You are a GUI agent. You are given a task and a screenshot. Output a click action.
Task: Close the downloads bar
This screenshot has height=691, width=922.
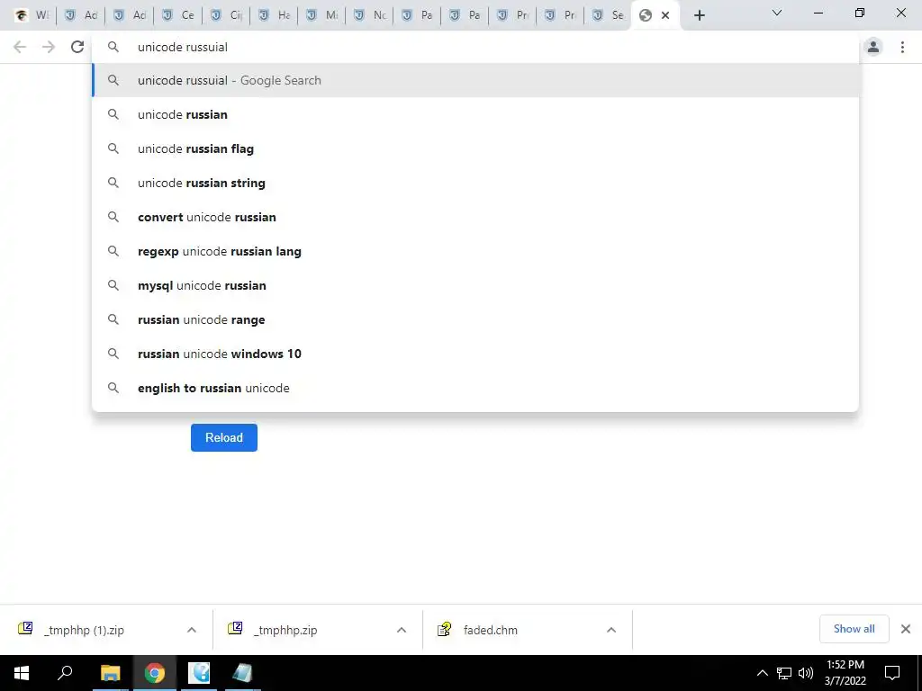click(906, 629)
